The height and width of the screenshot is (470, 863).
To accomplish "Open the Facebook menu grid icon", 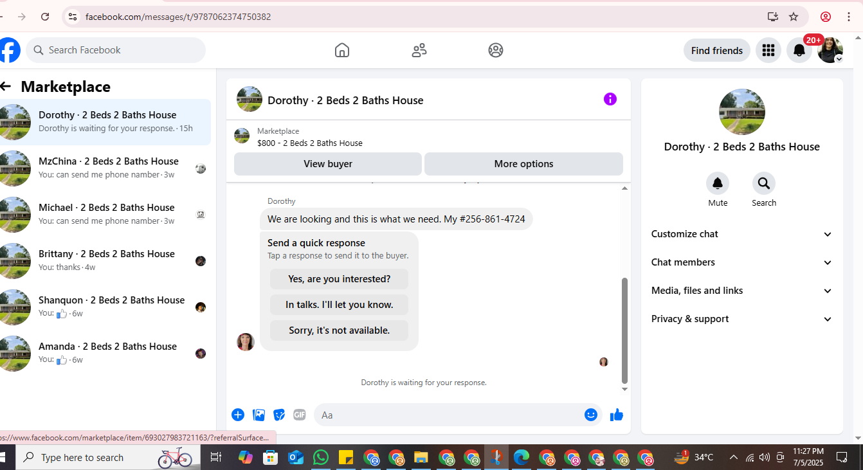I will coord(768,50).
